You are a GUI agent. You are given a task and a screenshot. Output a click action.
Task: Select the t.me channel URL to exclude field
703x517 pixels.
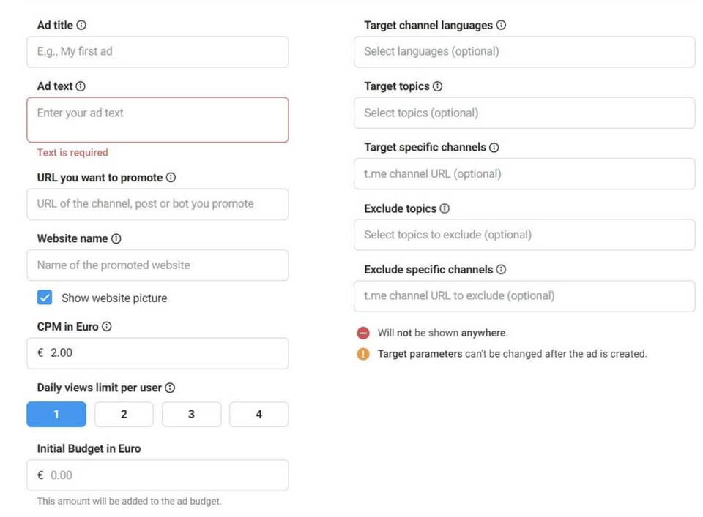[524, 296]
